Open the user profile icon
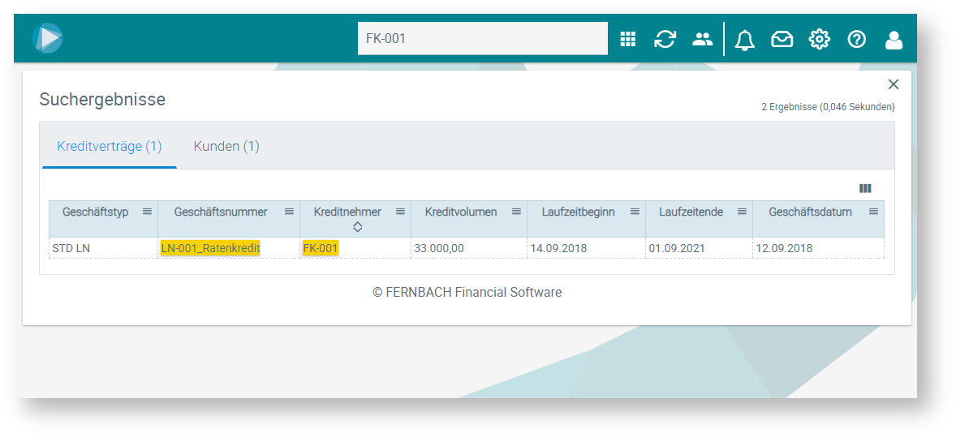 pyautogui.click(x=894, y=39)
